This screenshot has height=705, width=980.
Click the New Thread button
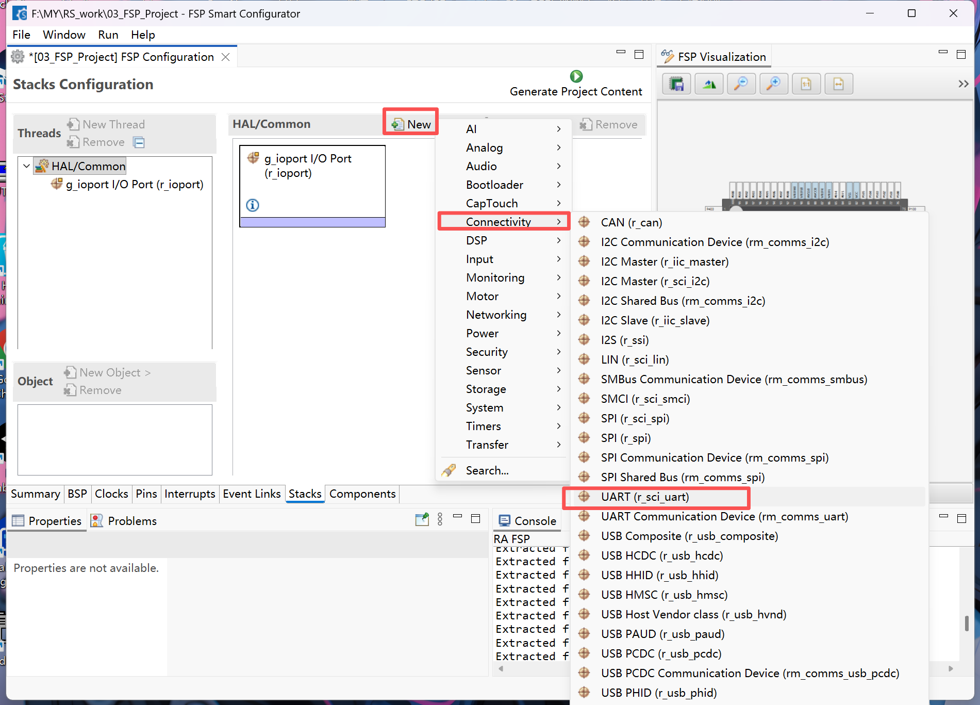(106, 124)
